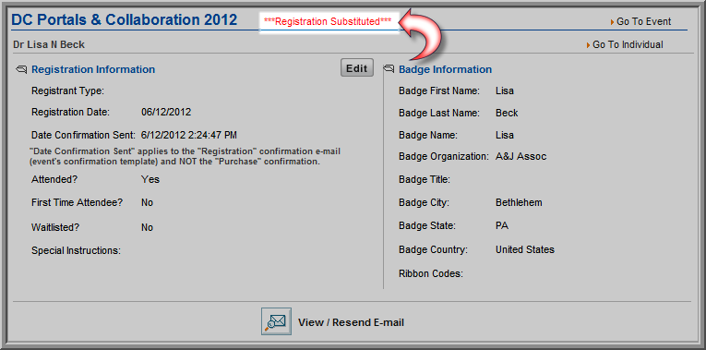Click the Badge Information heading

[446, 69]
